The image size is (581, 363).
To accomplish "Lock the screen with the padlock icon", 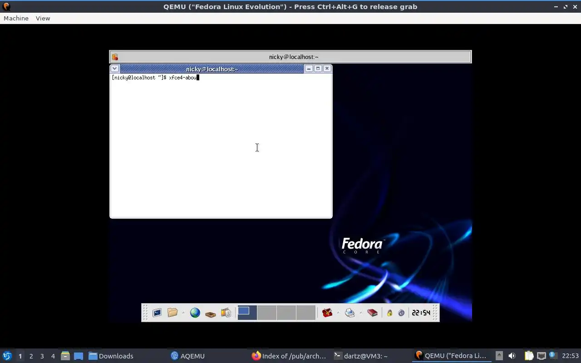I will pos(389,313).
